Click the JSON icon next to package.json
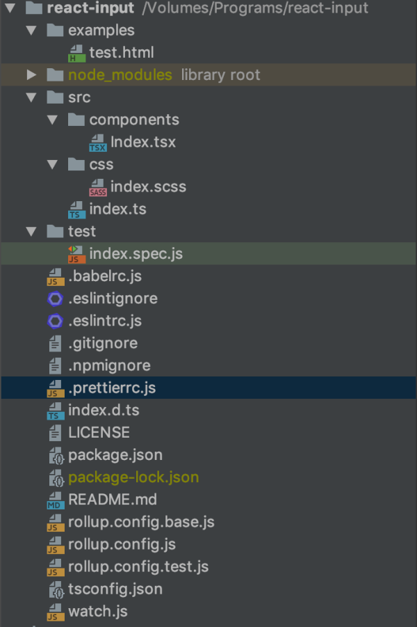The height and width of the screenshot is (627, 417). pyautogui.click(x=56, y=455)
